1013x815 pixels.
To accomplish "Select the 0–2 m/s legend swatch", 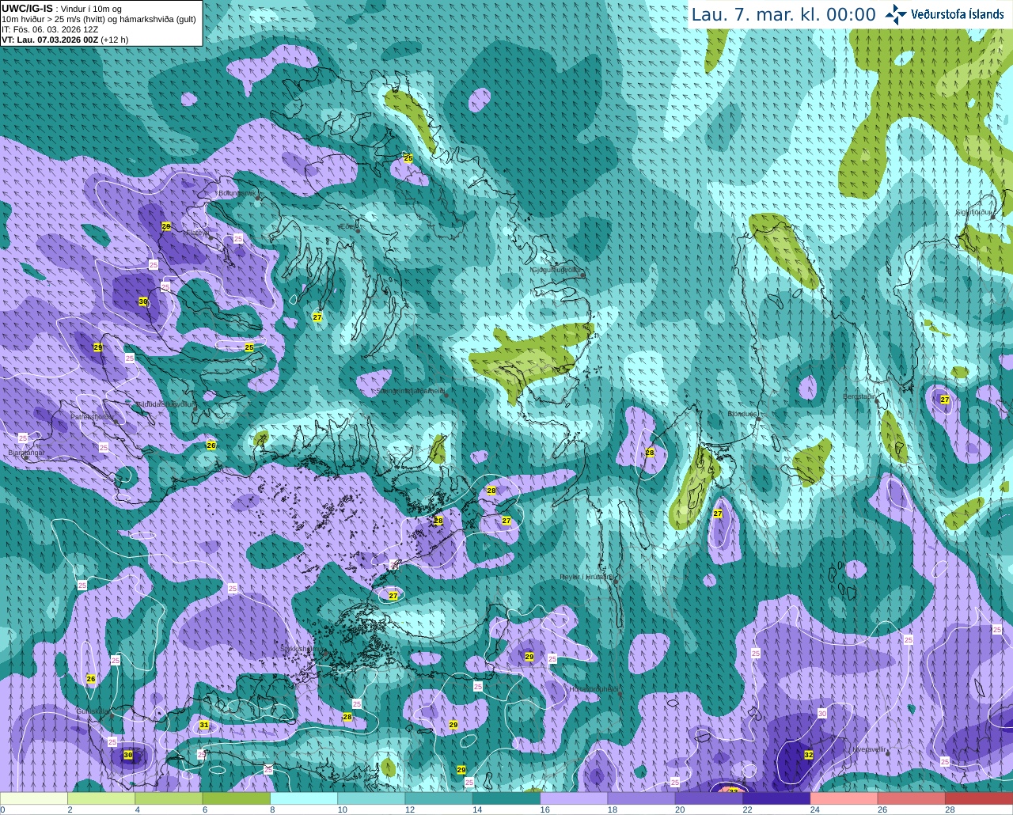I will [x=34, y=798].
